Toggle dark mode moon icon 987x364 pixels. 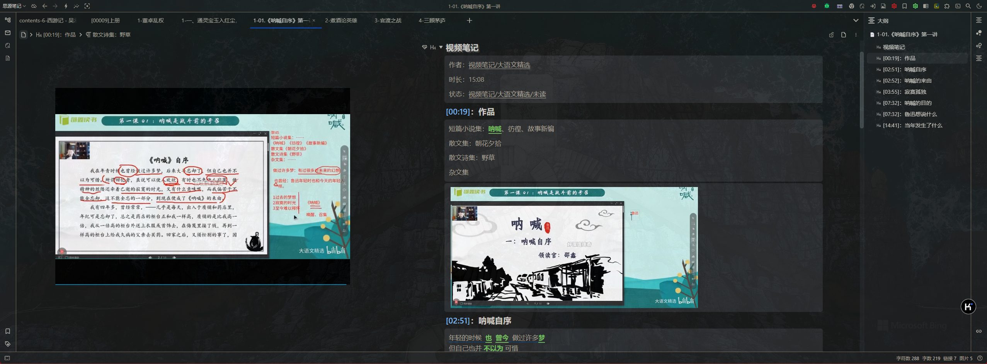click(979, 6)
